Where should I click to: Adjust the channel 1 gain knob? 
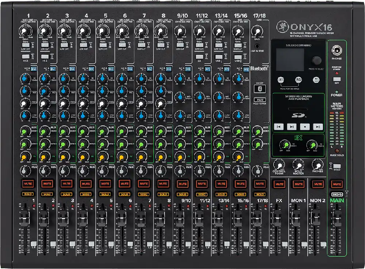(25, 31)
